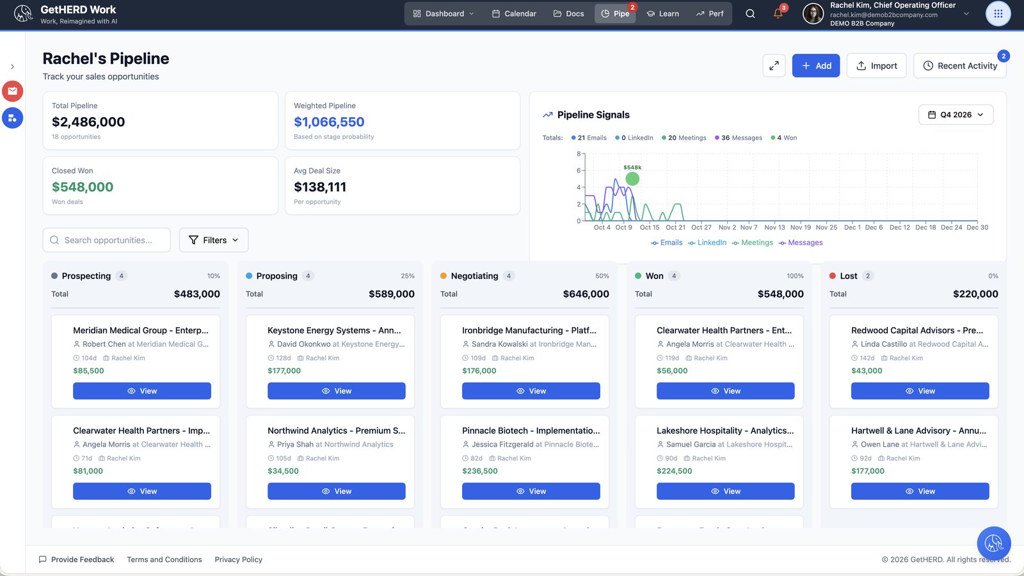This screenshot has height=576, width=1024.
Task: Click the Add opportunity button
Action: (816, 65)
